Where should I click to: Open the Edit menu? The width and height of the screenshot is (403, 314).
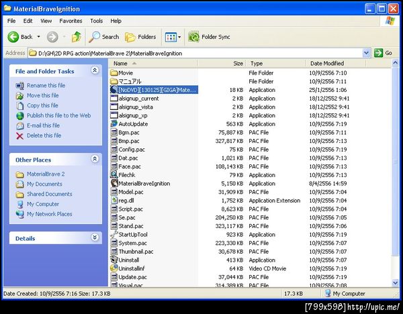[x=28, y=21]
